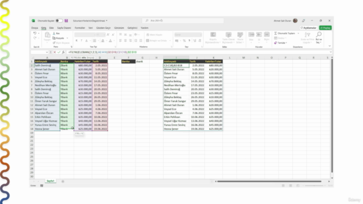The width and height of the screenshot is (363, 204).
Task: Align text right in Hizalama group
Action: (x=130, y=41)
